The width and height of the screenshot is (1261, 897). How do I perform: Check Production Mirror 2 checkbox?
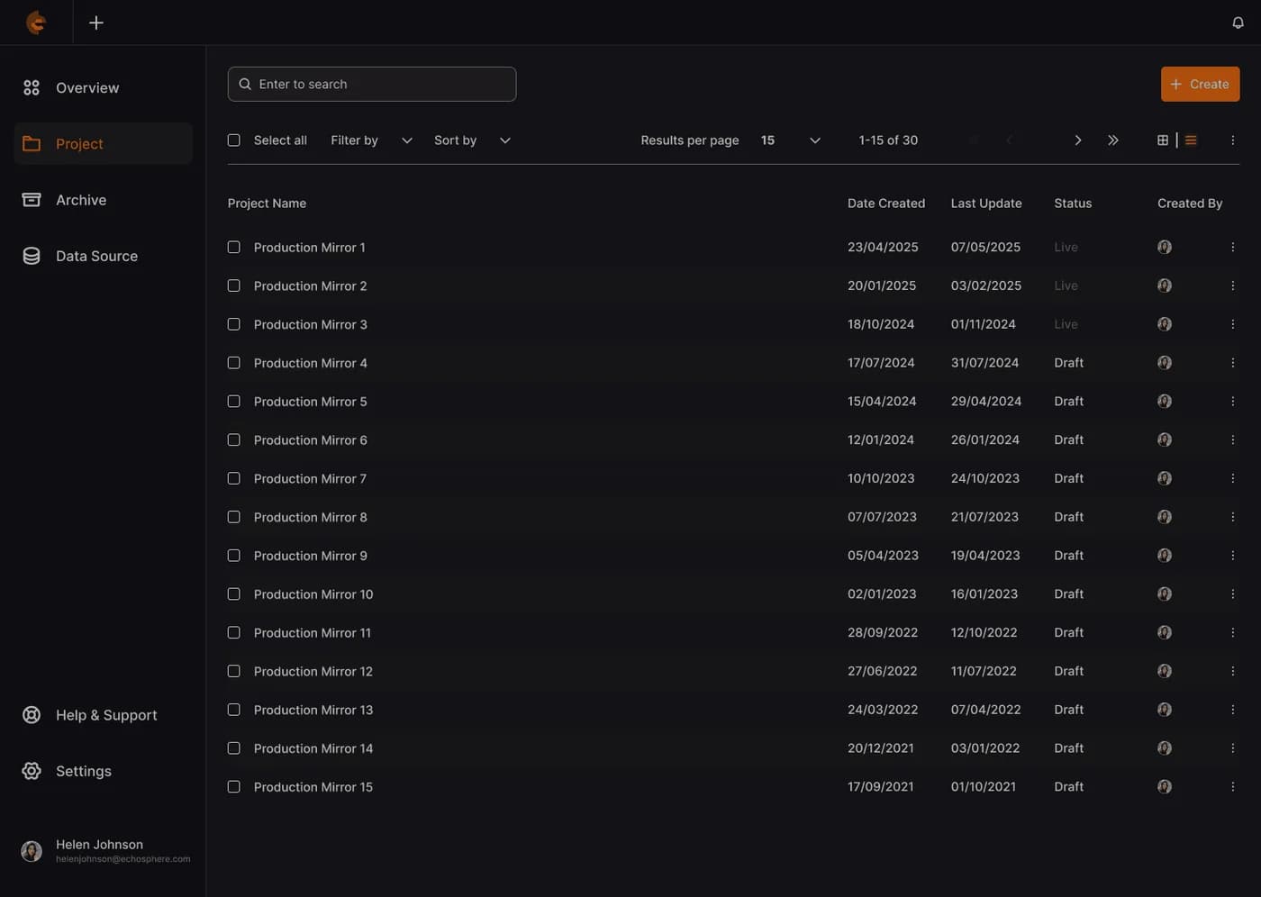pos(234,285)
